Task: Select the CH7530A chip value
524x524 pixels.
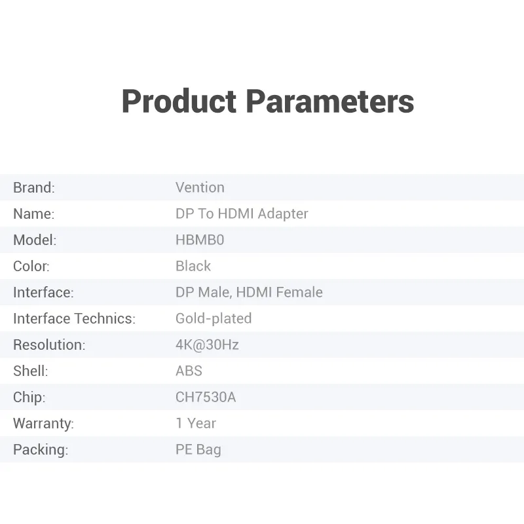Action: 206,397
